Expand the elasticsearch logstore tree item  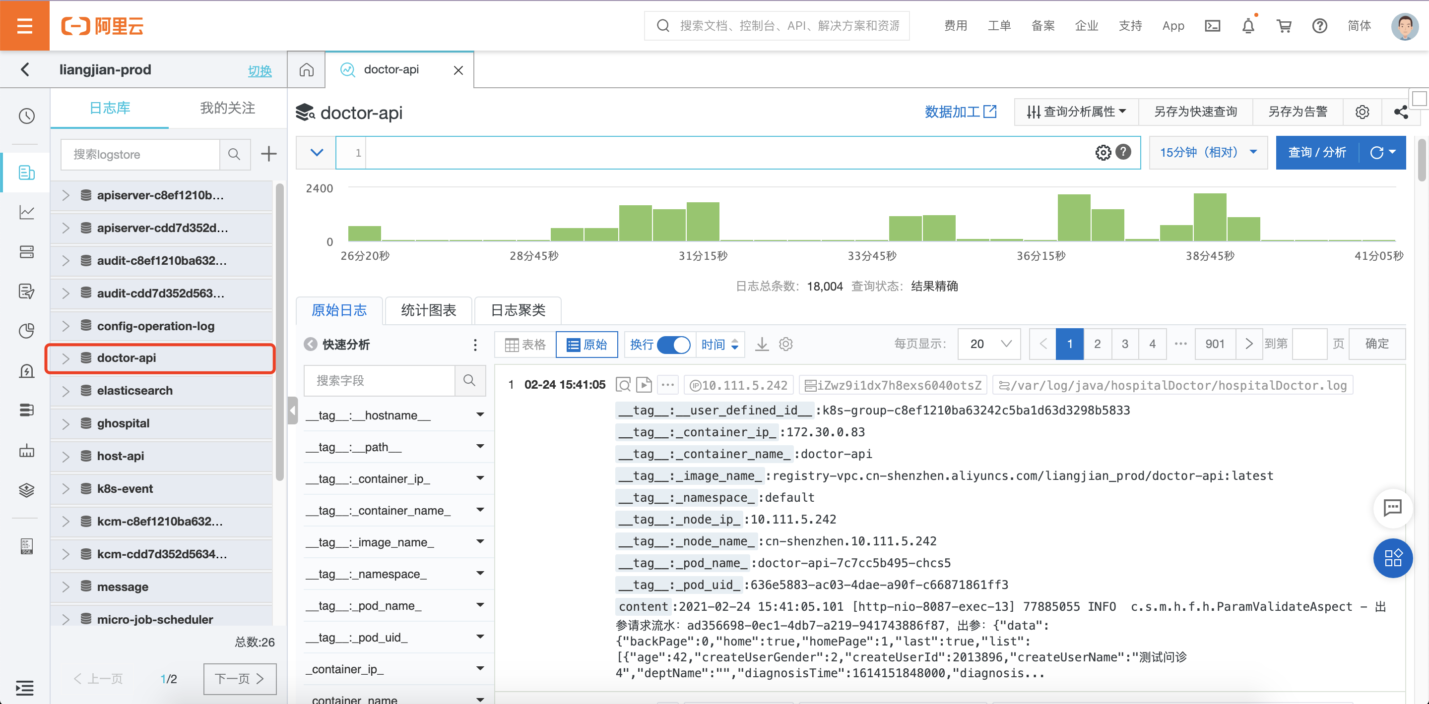66,391
